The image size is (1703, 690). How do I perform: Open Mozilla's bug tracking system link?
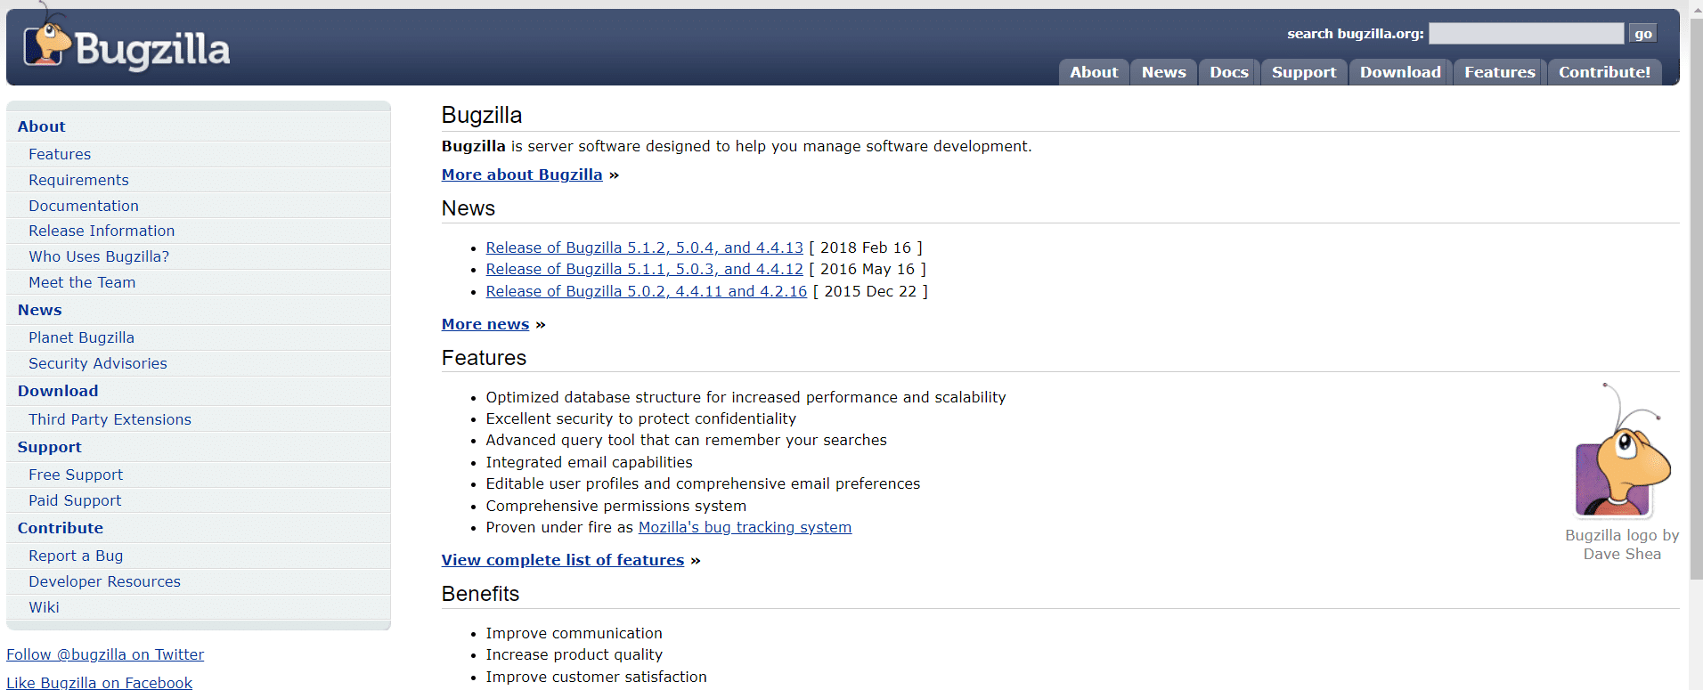pyautogui.click(x=745, y=527)
